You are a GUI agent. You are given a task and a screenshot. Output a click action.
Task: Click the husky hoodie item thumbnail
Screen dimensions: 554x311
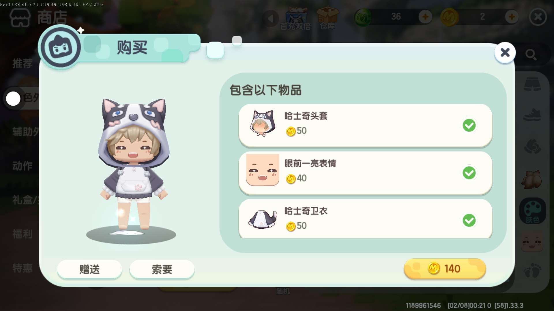pyautogui.click(x=263, y=219)
